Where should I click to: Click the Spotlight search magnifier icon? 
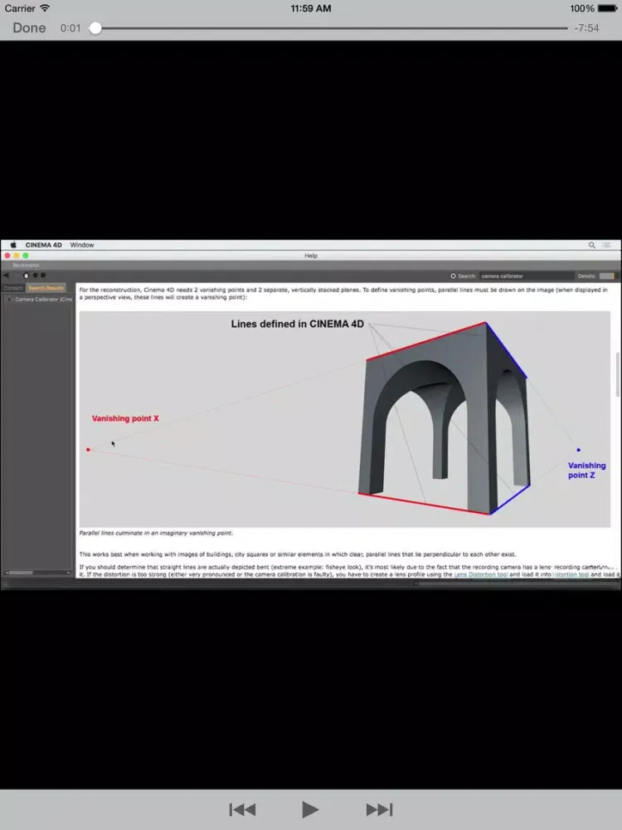(x=592, y=245)
